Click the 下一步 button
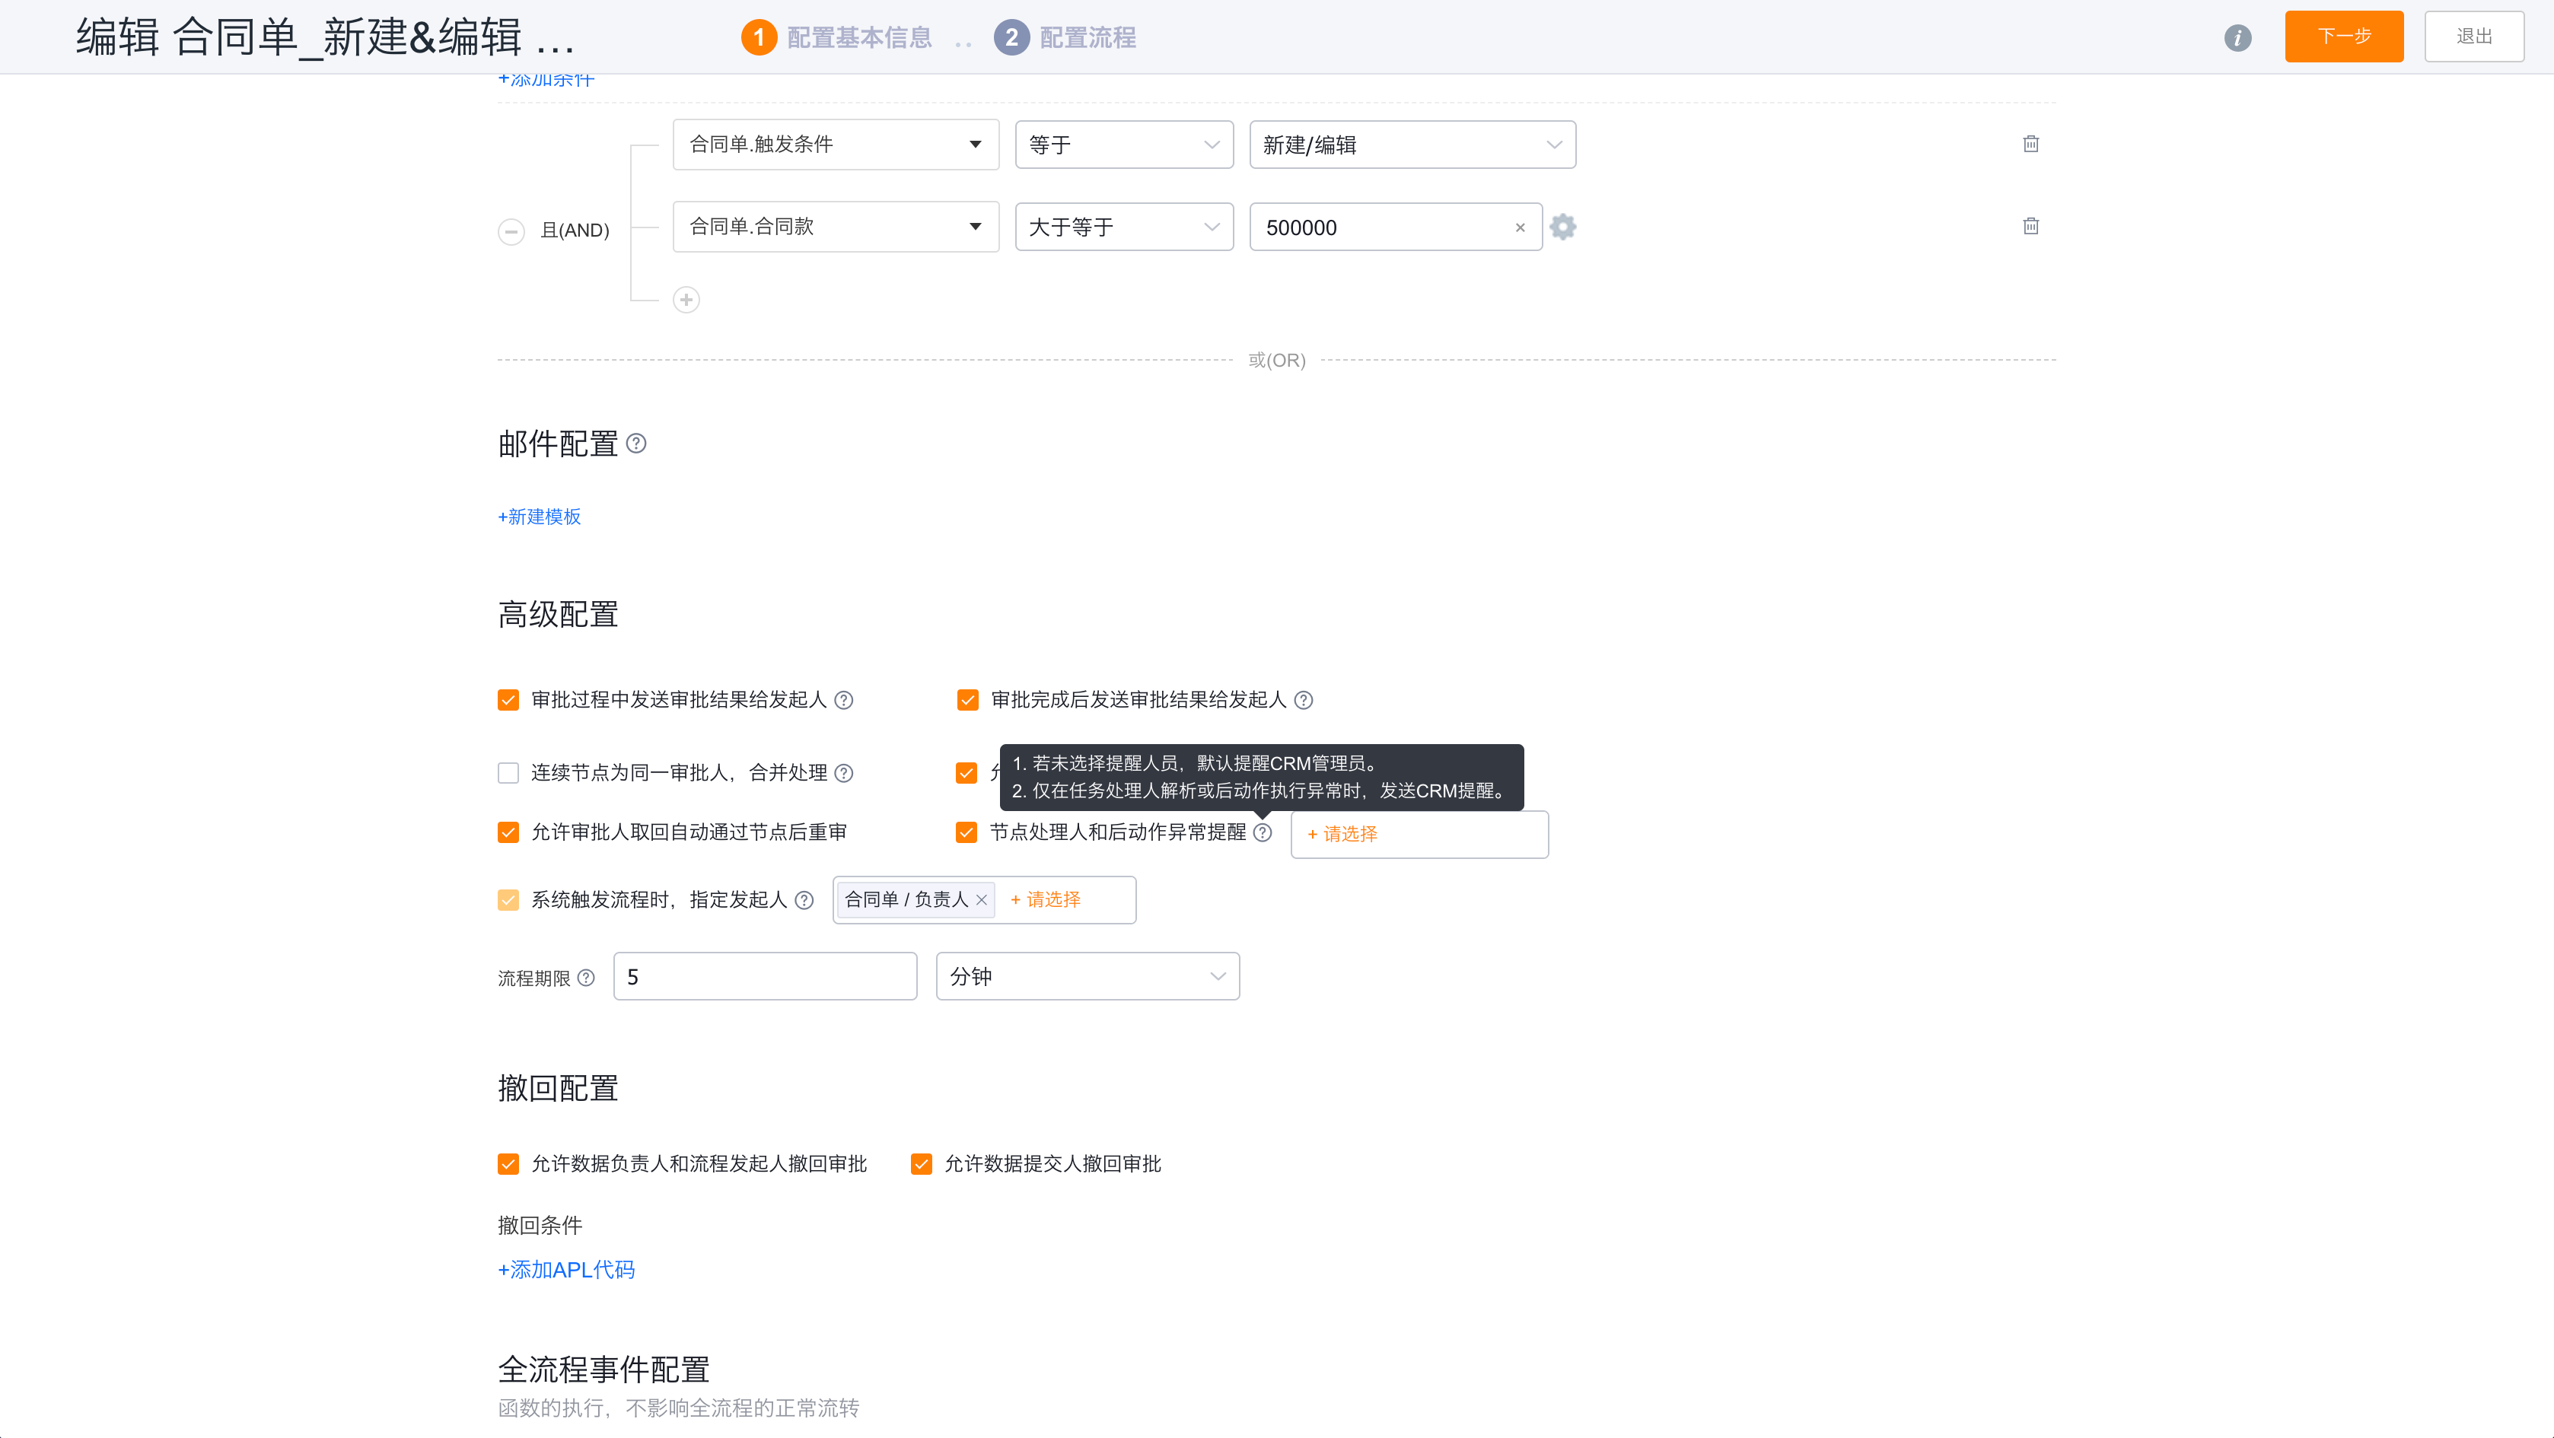2554x1438 pixels. click(x=2343, y=37)
